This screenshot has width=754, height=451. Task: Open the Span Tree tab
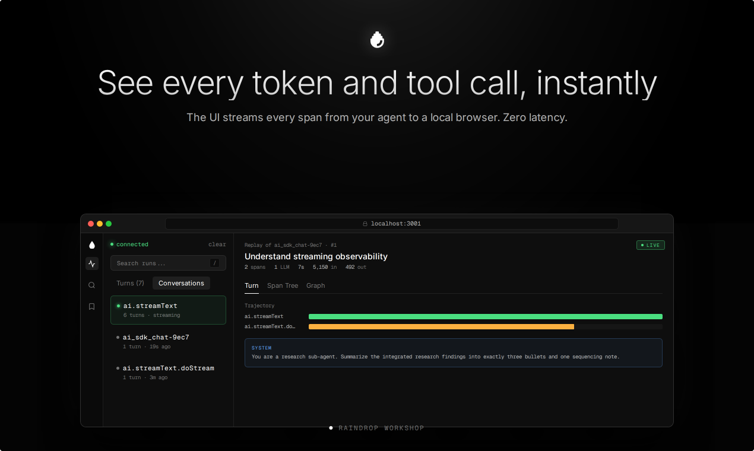point(283,285)
